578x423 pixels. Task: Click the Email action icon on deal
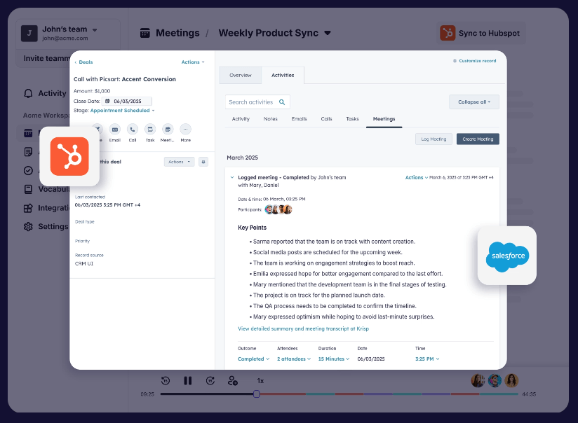114,130
